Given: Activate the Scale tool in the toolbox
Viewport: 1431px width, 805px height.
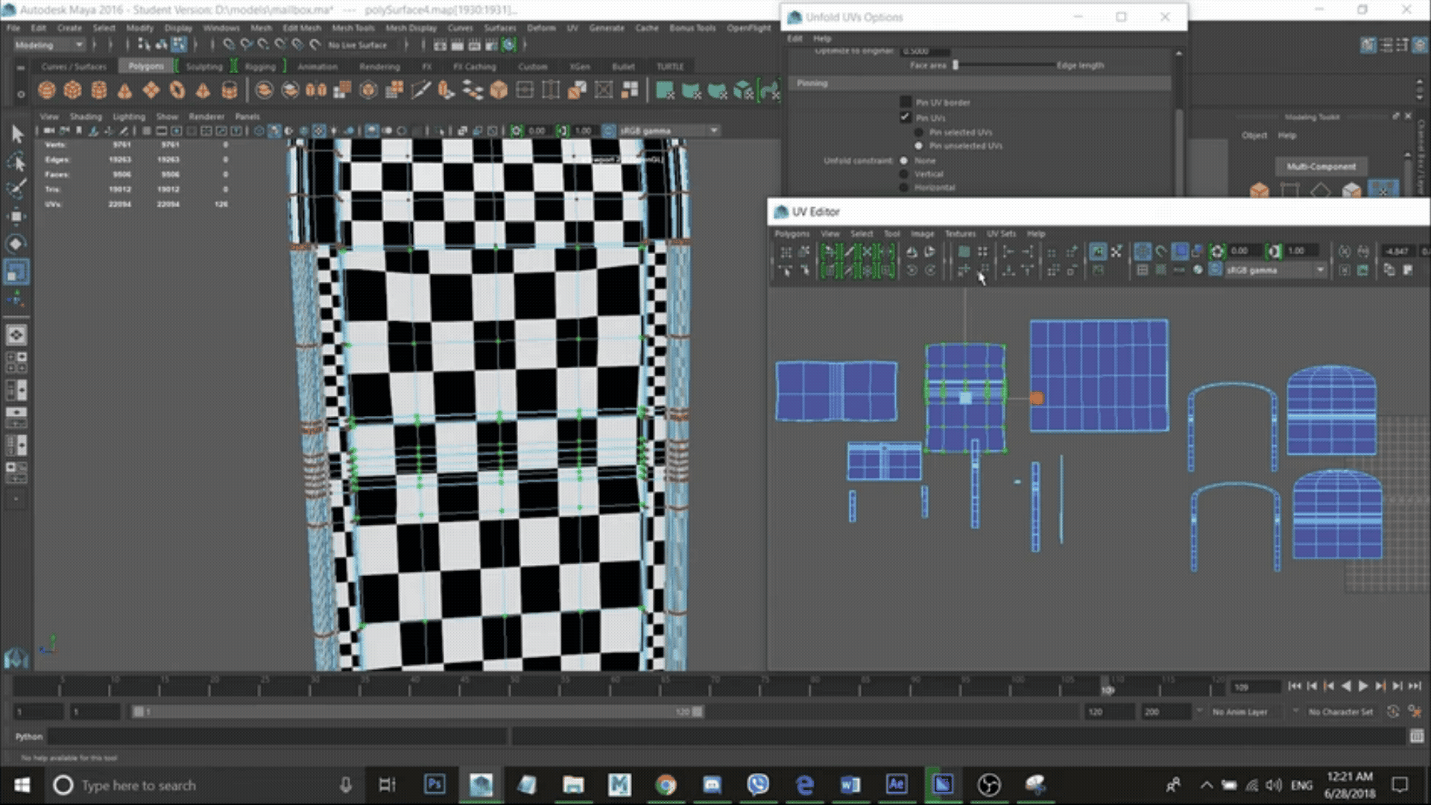Looking at the screenshot, I should click(x=16, y=271).
